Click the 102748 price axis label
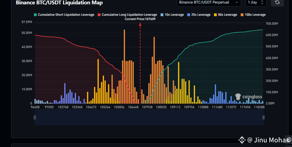The height and width of the screenshot is (147, 292). point(63,107)
